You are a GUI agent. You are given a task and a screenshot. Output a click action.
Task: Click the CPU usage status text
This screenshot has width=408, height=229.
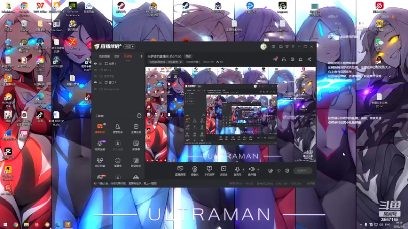coord(282,183)
